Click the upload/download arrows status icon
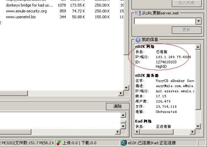The height and width of the screenshot is (147, 207). [59, 143]
